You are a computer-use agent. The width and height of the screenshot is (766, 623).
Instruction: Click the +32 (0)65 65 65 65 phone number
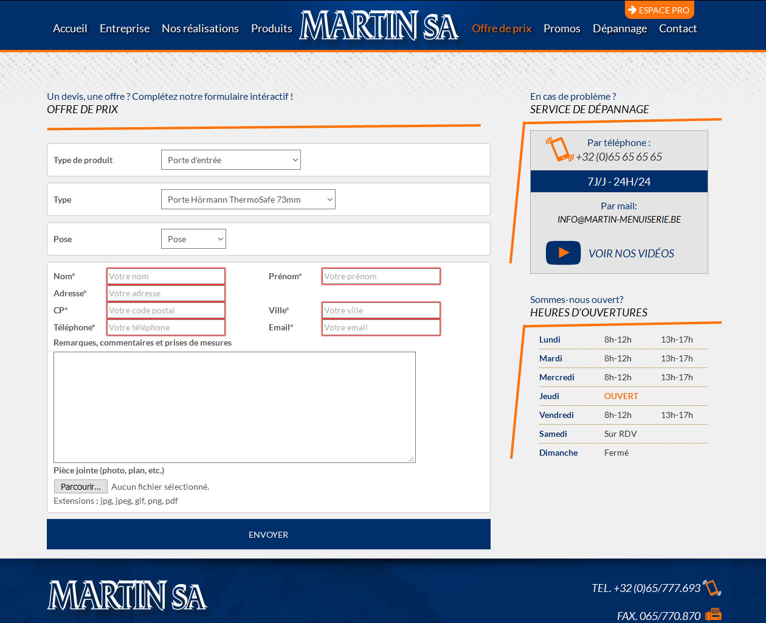[619, 157]
